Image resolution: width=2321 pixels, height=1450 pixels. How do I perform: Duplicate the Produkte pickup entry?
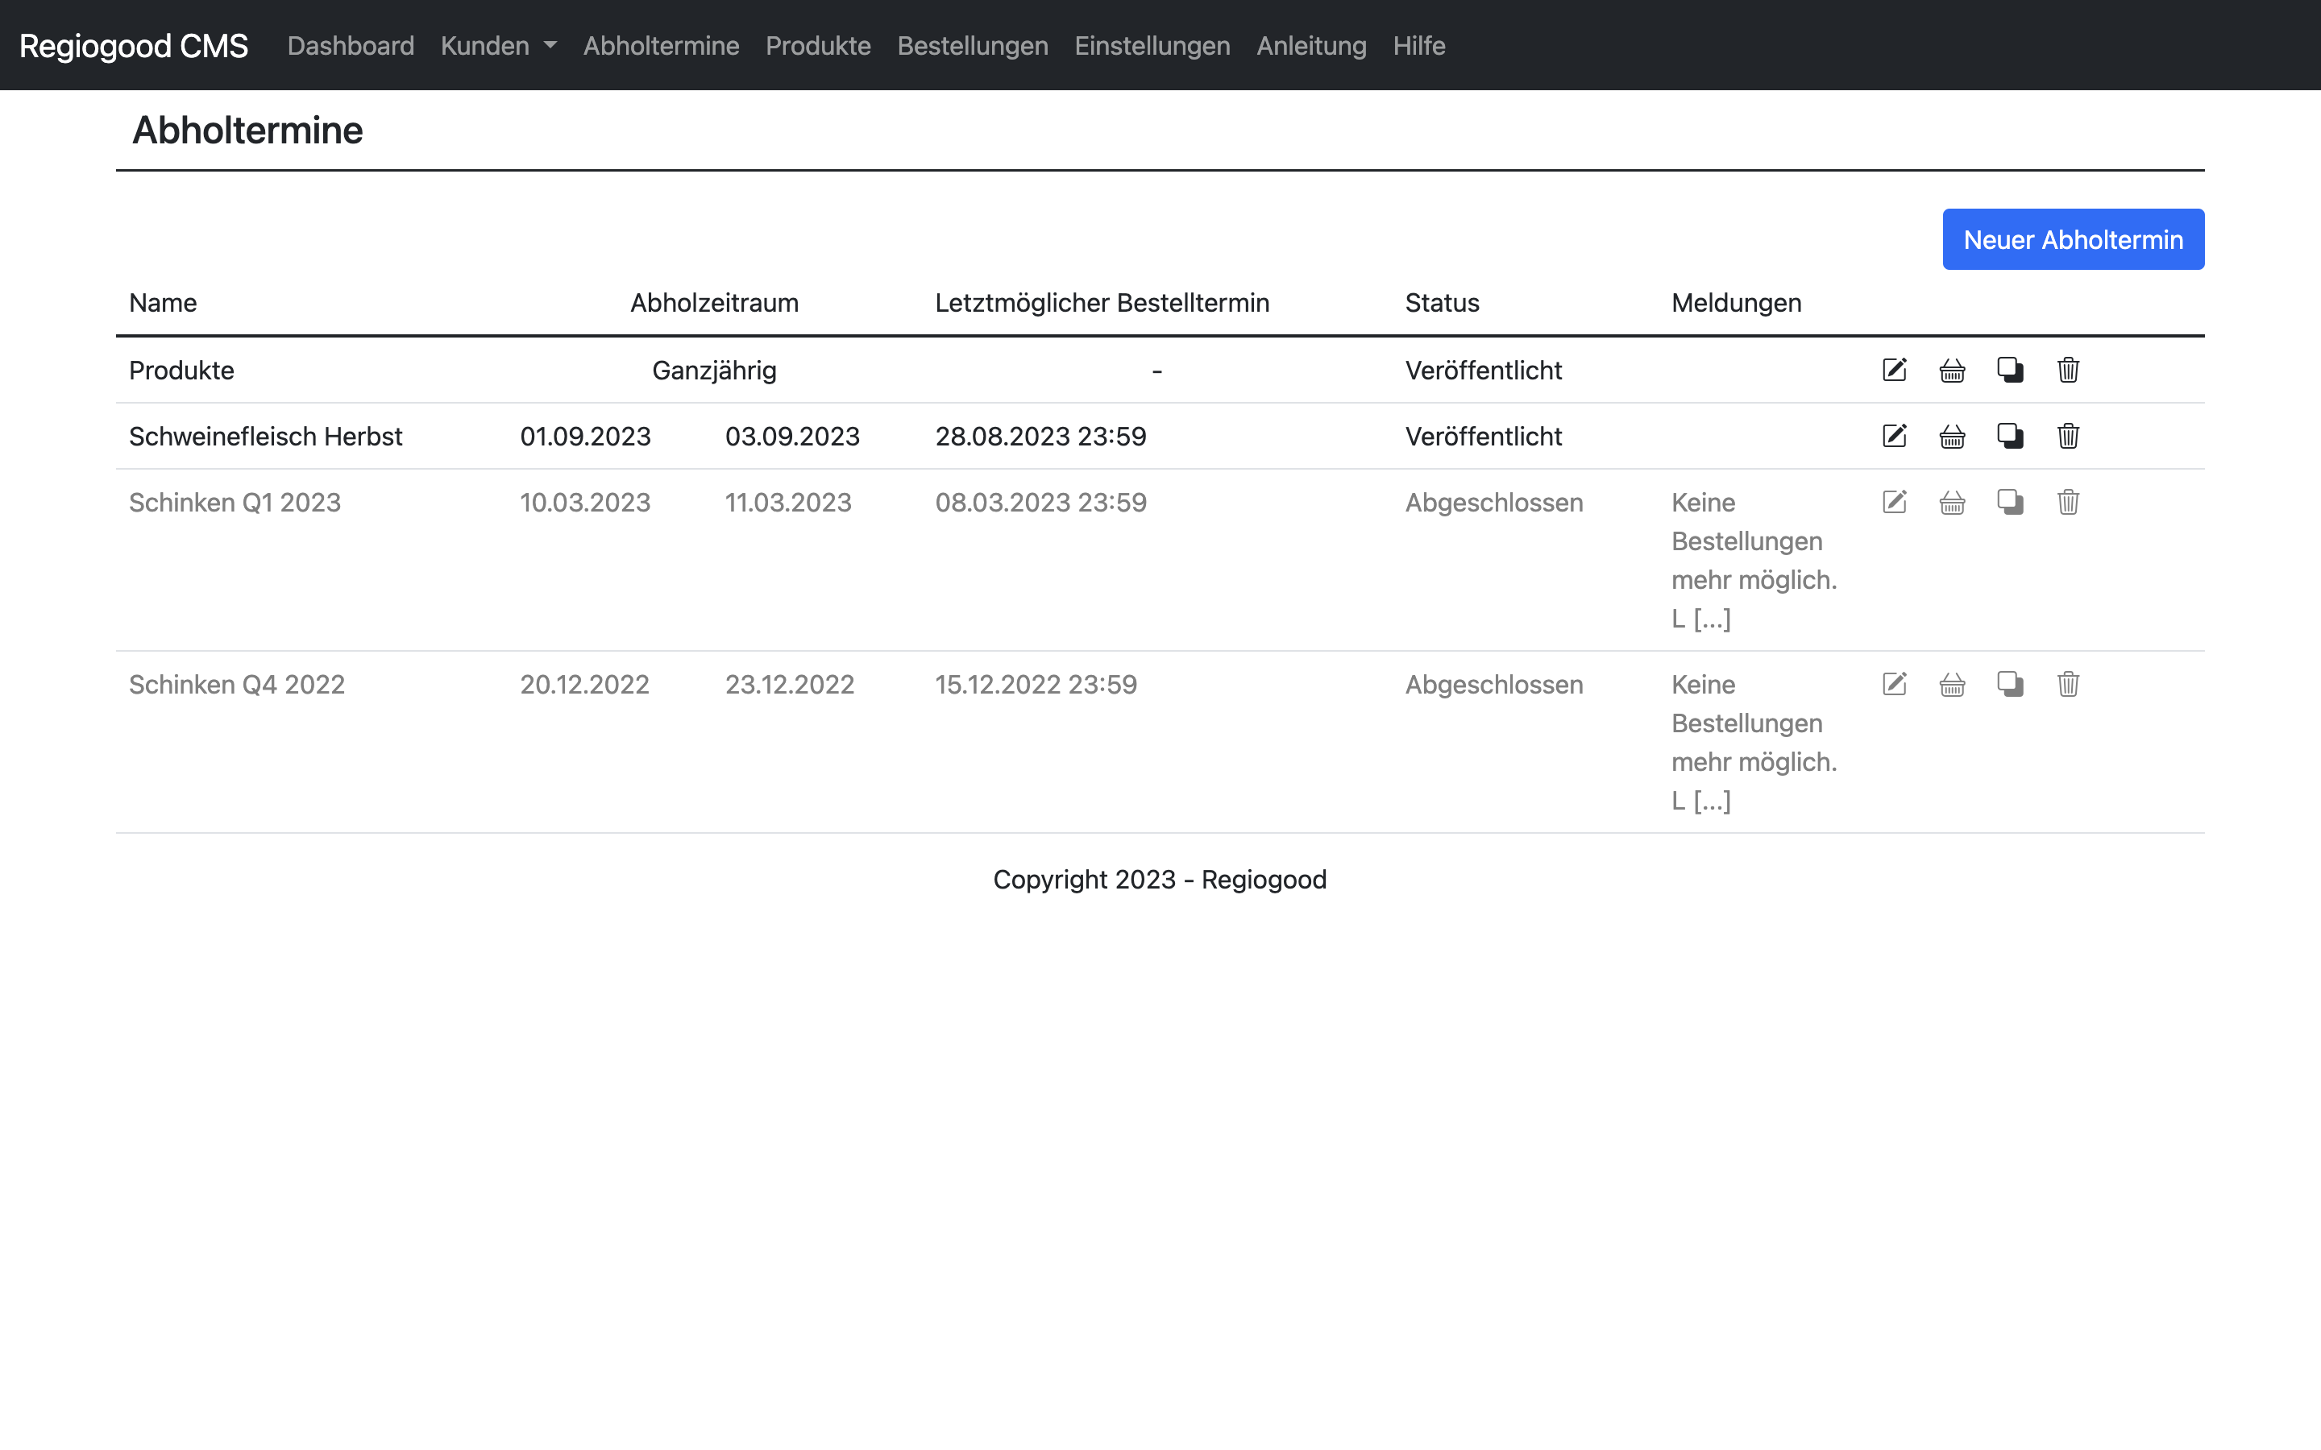2010,371
